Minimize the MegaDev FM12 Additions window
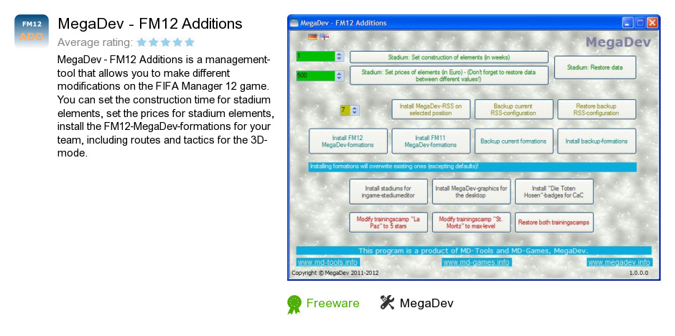The height and width of the screenshot is (336, 675). click(628, 23)
